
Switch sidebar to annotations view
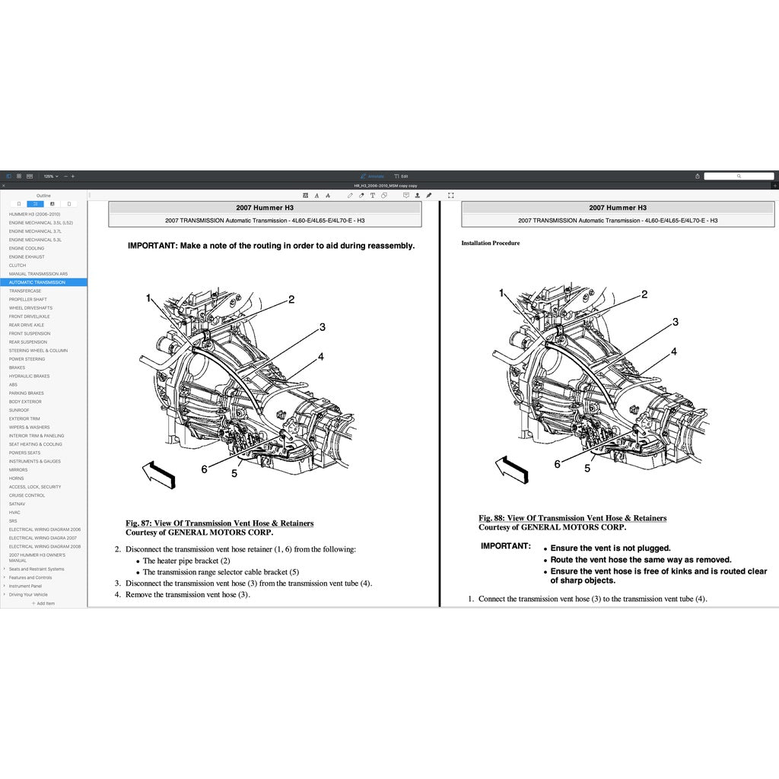52,204
